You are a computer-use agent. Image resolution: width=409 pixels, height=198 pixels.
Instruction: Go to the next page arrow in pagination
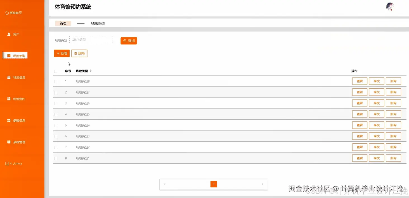263,184
